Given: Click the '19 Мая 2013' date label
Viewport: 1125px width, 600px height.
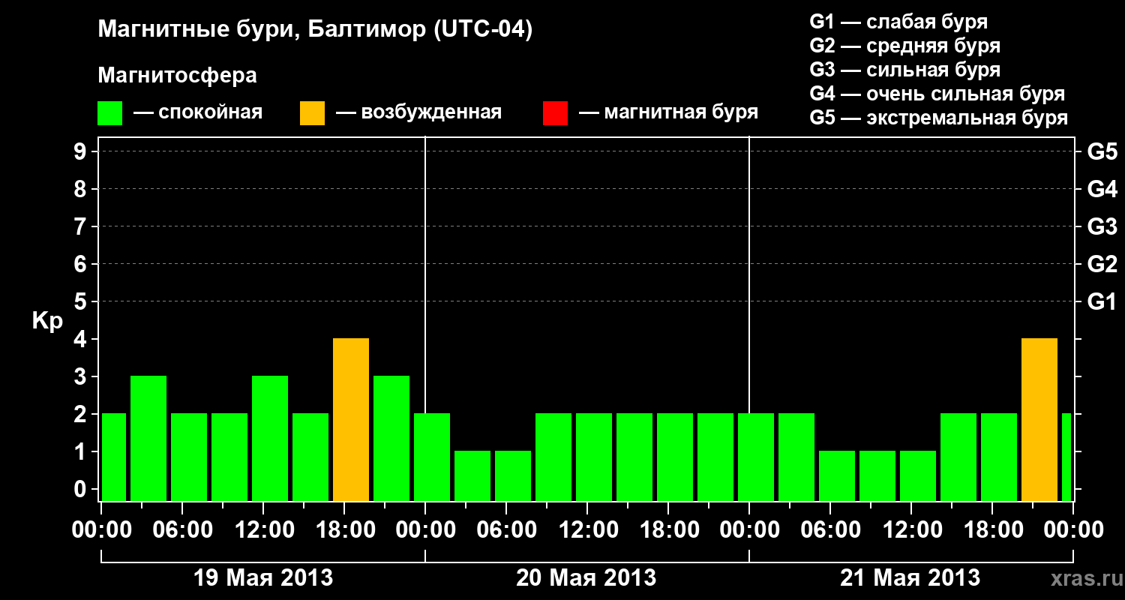Looking at the screenshot, I should click(263, 578).
